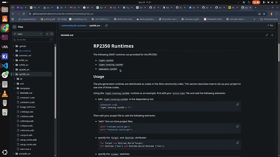This screenshot has width=280, height=157.
Task: Expand the nrf52_src folder
Action: pos(13,60)
